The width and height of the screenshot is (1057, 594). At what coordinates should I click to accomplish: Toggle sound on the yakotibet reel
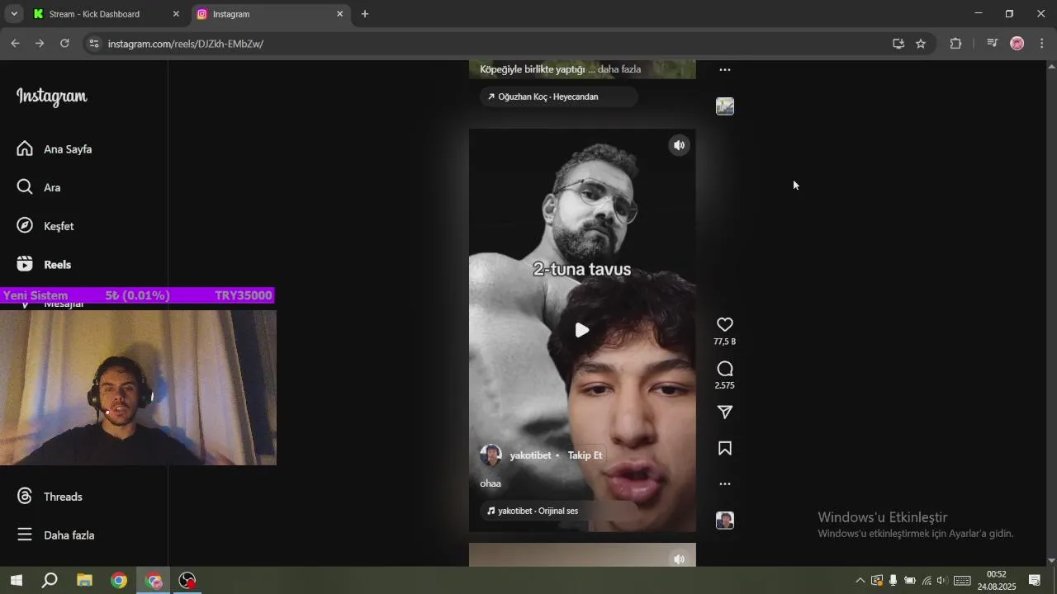pyautogui.click(x=679, y=145)
